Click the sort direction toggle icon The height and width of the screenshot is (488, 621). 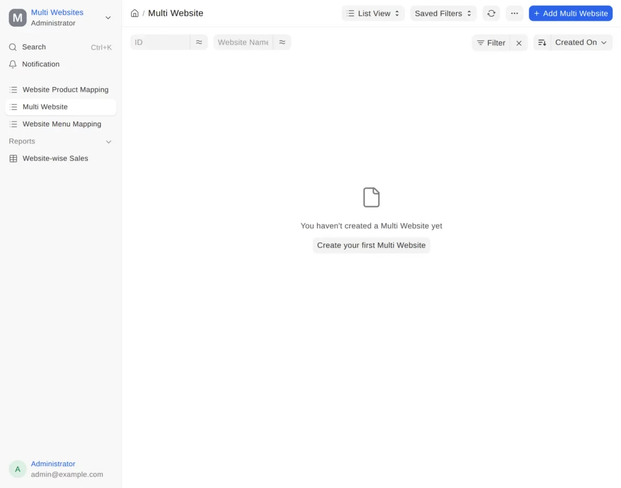tap(542, 42)
